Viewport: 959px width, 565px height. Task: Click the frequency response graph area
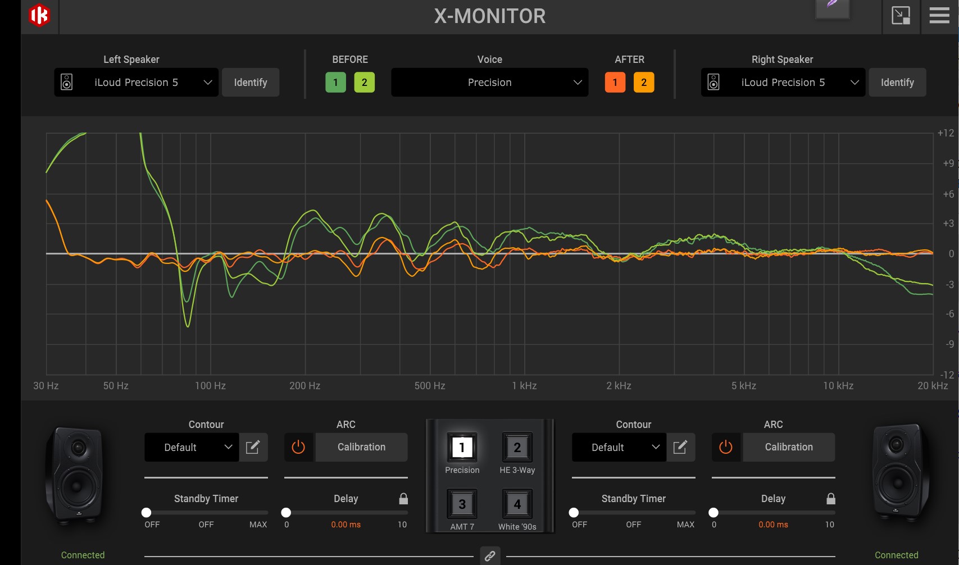coord(489,254)
